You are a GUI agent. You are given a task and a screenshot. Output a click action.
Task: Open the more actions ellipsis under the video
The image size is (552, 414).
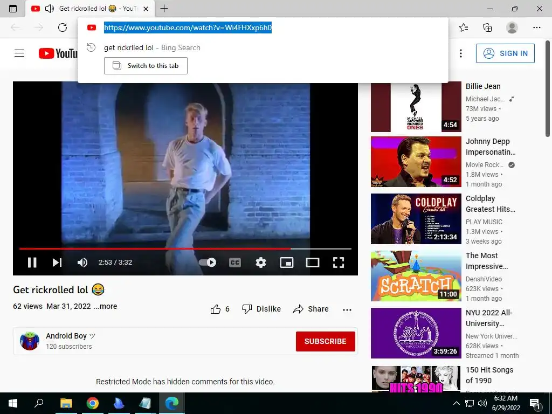347,309
